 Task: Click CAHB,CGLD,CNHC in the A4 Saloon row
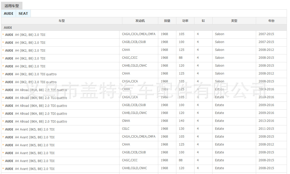click(x=135, y=66)
